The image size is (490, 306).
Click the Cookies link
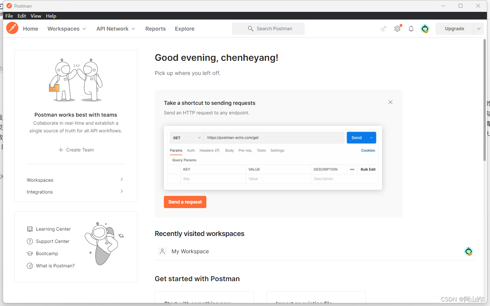coord(368,150)
